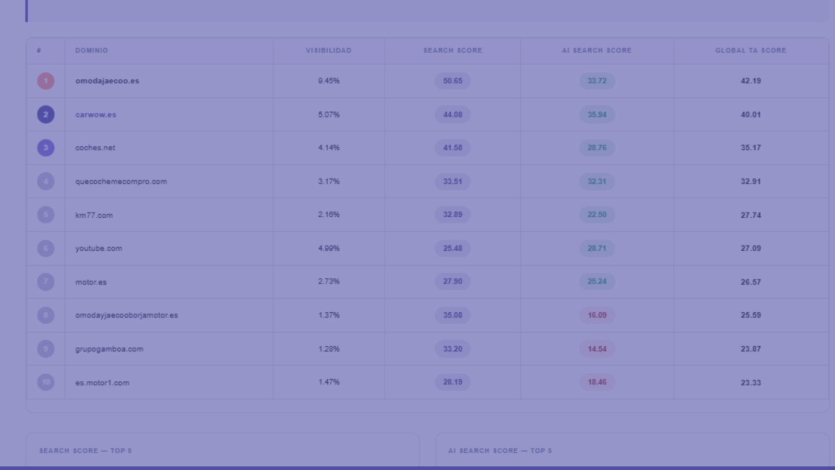Select the km77.com domain
The image size is (835, 470).
pyautogui.click(x=94, y=215)
